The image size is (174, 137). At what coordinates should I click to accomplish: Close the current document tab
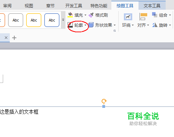[x=6, y=37]
